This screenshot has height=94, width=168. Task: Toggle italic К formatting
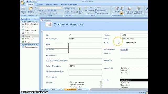(43, 10)
